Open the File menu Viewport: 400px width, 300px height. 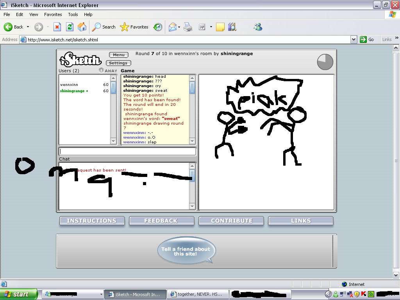pos(7,14)
